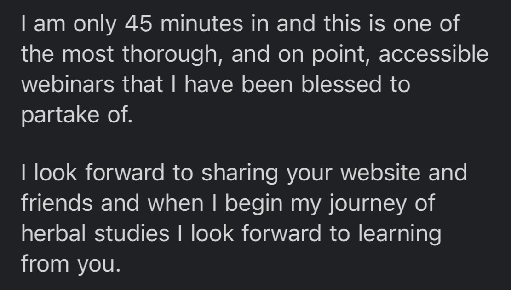Click the word "when" in second paragraph
Screen dimensions: 511x290
coord(176,203)
